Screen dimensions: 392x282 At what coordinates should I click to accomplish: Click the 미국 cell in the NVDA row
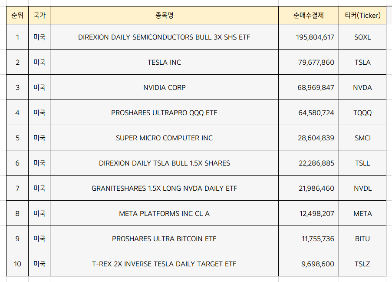[x=39, y=87]
